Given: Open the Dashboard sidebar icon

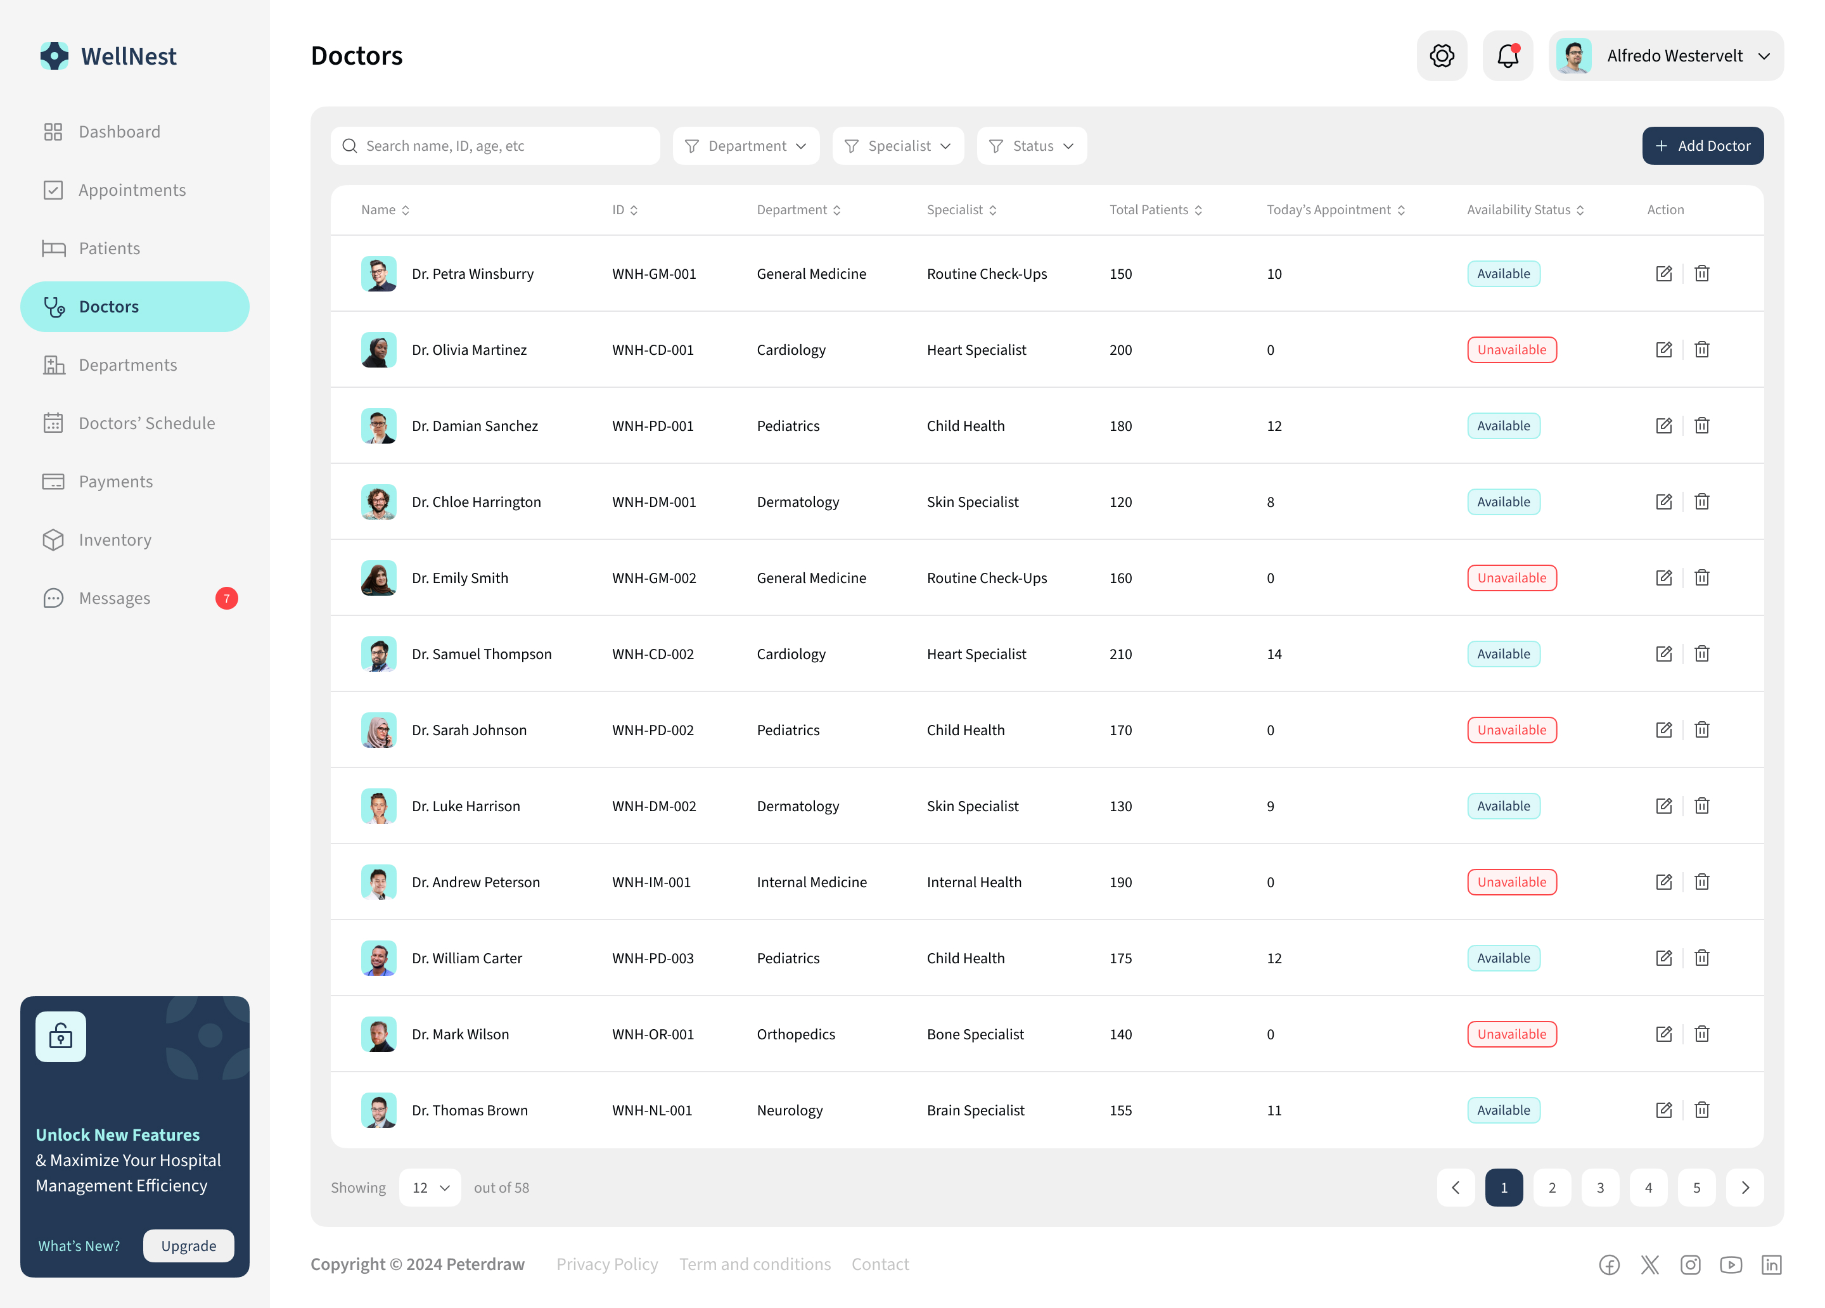Looking at the screenshot, I should coord(53,131).
